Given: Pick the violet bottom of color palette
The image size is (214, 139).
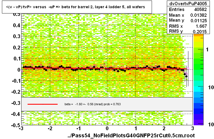Looking at the screenshot, I should pyautogui.click(x=199, y=123).
